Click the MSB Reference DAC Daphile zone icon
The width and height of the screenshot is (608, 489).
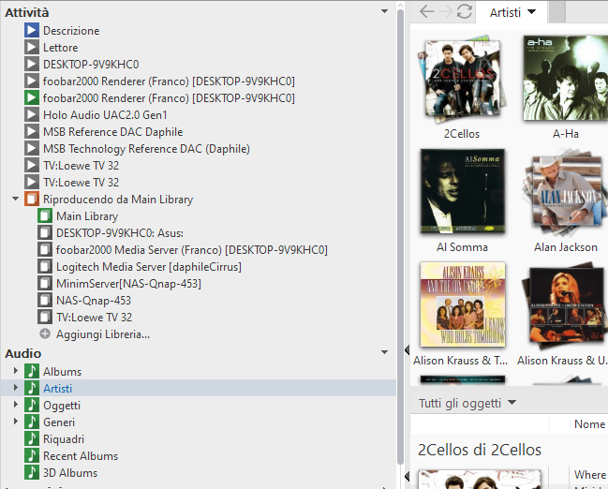[32, 131]
